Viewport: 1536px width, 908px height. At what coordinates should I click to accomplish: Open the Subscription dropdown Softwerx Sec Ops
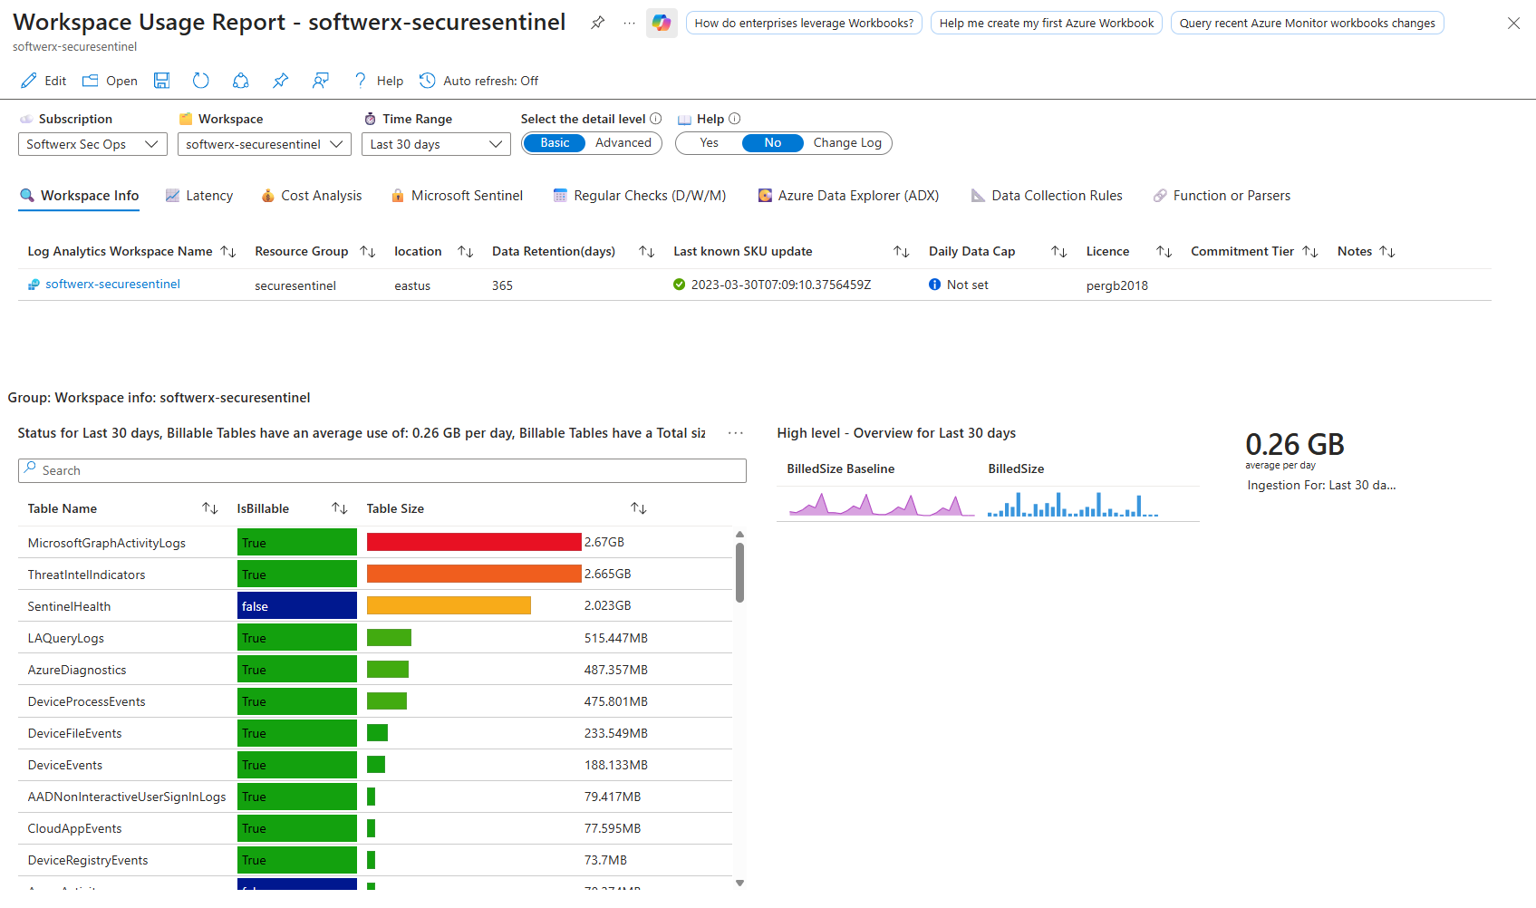[92, 144]
